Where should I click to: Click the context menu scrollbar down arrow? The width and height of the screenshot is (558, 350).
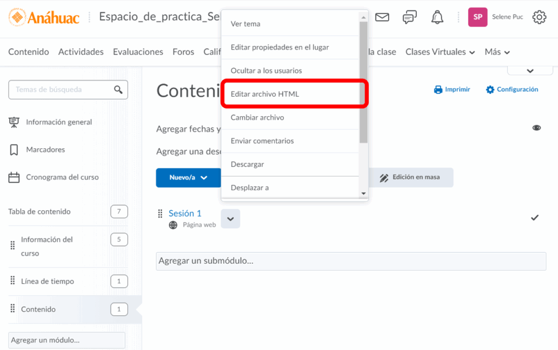[363, 193]
